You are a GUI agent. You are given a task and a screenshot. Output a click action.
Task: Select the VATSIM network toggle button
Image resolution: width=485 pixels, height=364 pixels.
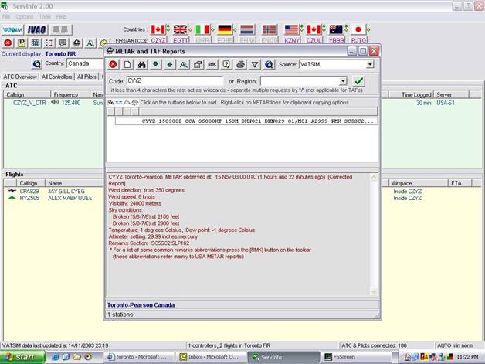(x=12, y=29)
